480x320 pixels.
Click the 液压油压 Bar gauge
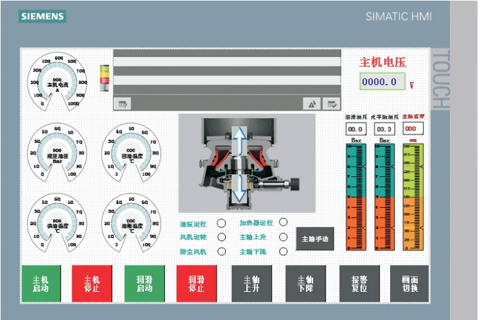pos(57,152)
